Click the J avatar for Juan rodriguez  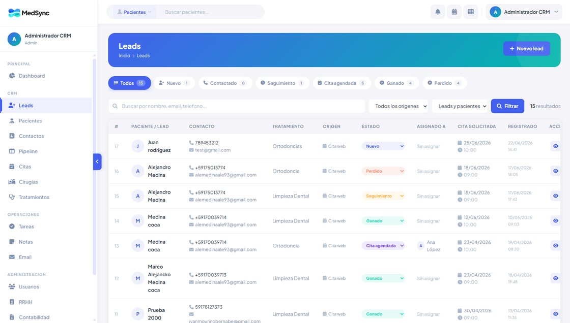click(x=138, y=146)
